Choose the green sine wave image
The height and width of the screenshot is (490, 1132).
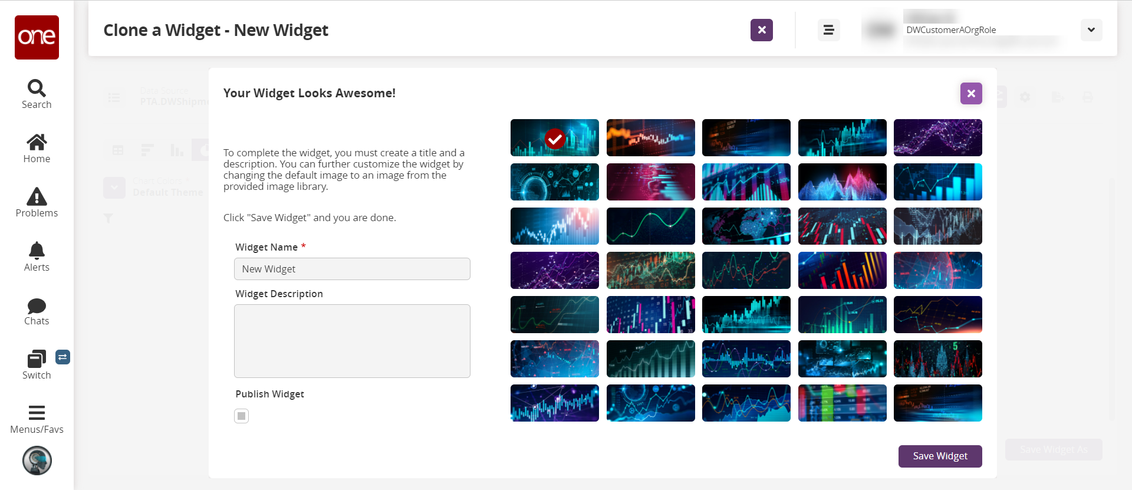pos(650,226)
